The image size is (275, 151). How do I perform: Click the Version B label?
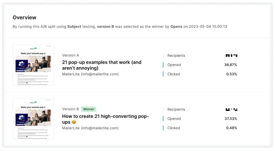click(x=71, y=109)
